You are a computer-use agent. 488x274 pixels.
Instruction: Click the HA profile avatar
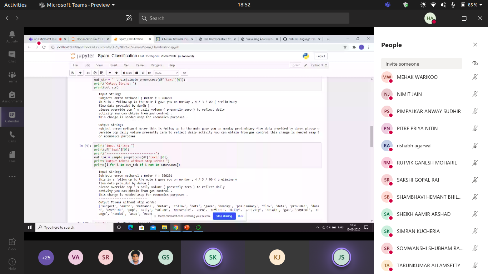(x=430, y=18)
